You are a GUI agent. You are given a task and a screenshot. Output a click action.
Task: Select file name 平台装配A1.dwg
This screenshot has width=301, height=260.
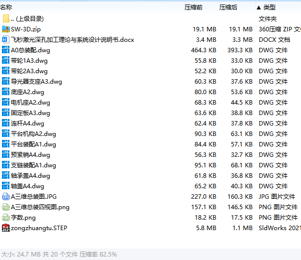(33, 144)
